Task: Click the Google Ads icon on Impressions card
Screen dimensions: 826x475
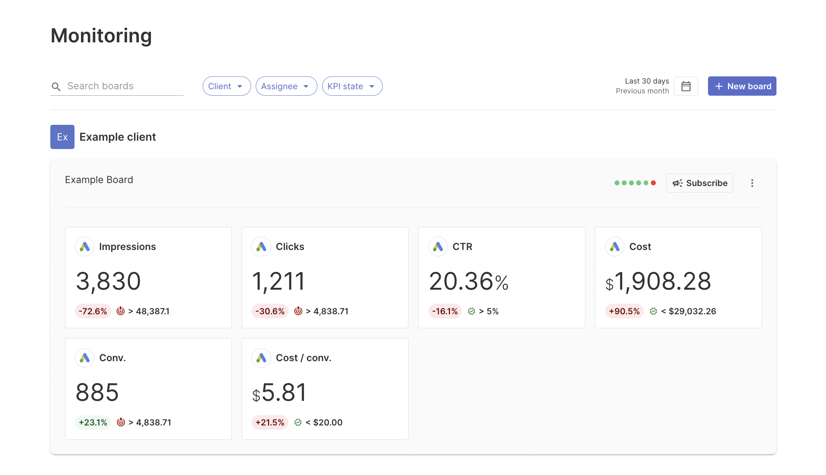Action: pos(85,247)
